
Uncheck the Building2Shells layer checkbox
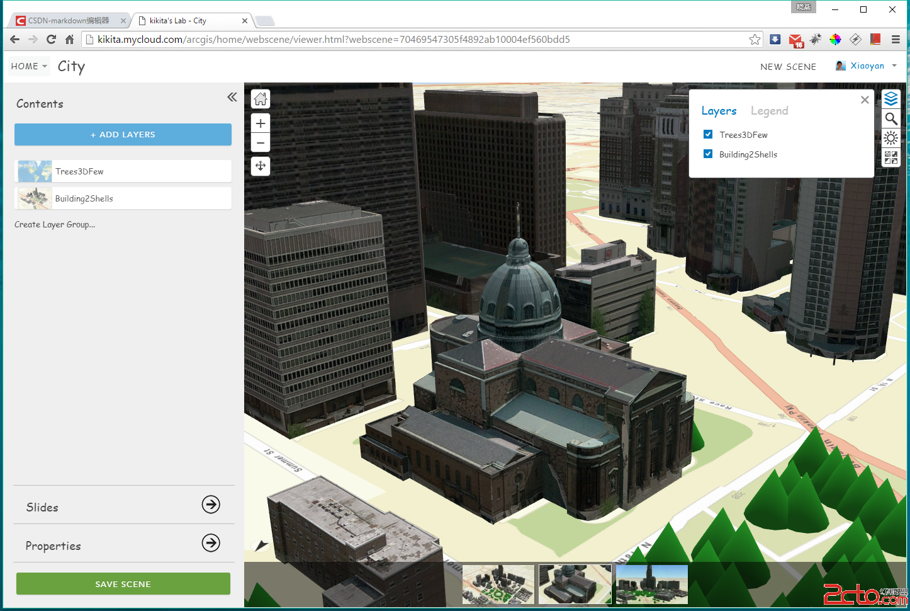[708, 154]
